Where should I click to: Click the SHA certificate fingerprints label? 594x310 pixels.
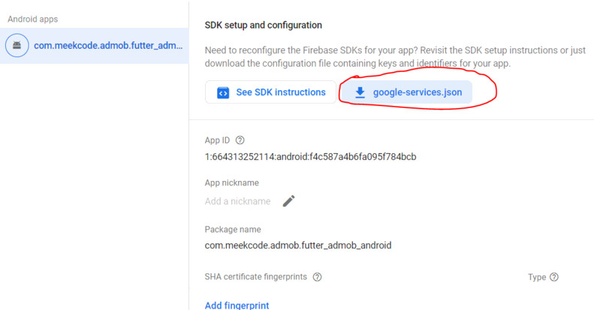coord(256,277)
